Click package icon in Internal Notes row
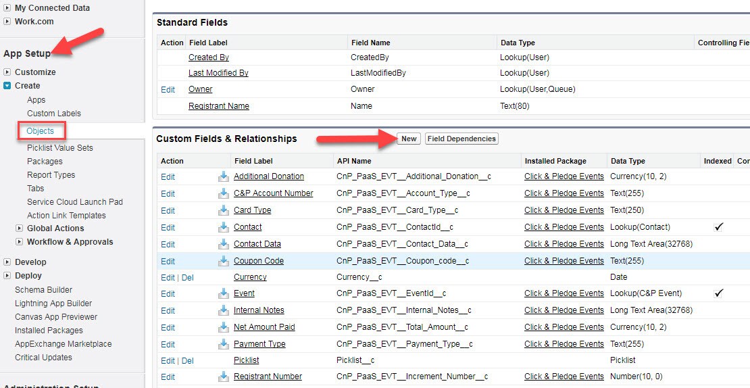 click(224, 310)
